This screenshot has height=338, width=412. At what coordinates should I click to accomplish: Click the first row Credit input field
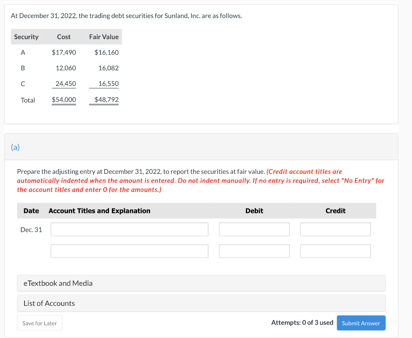(x=335, y=229)
